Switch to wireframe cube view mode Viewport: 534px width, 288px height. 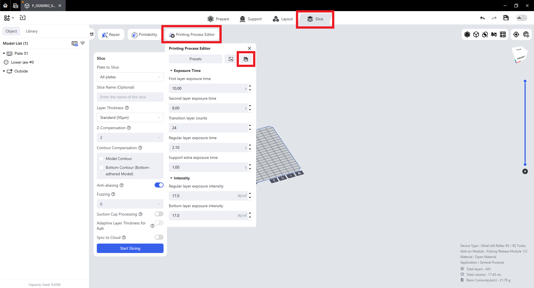click(476, 34)
